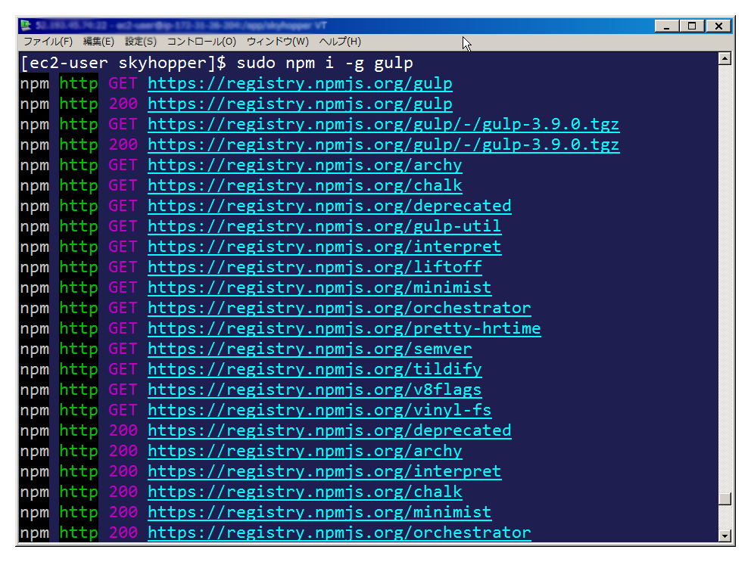Image resolution: width=751 pixels, height=562 pixels.
Task: Click the semver URL link
Action: 310,349
